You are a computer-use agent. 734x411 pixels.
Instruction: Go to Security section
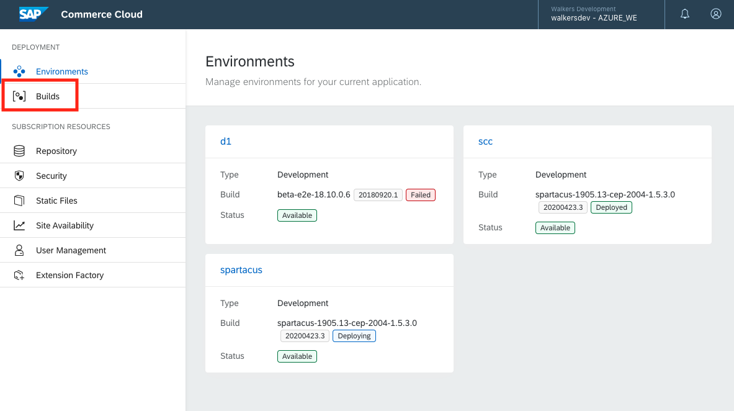(93, 176)
